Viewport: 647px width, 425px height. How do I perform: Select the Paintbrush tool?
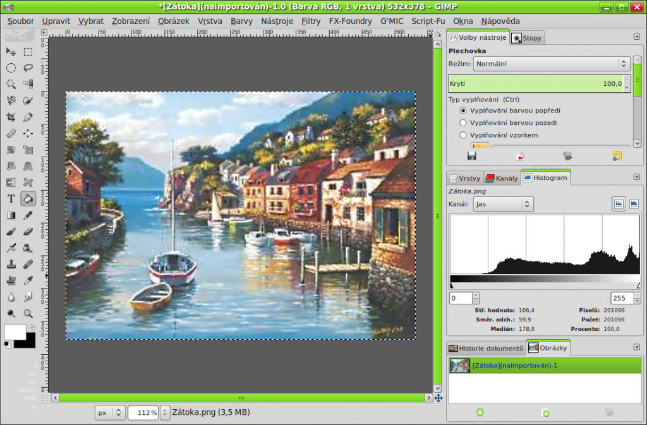click(11, 232)
